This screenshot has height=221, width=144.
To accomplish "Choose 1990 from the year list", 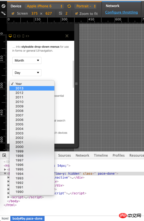I will [32, 192].
